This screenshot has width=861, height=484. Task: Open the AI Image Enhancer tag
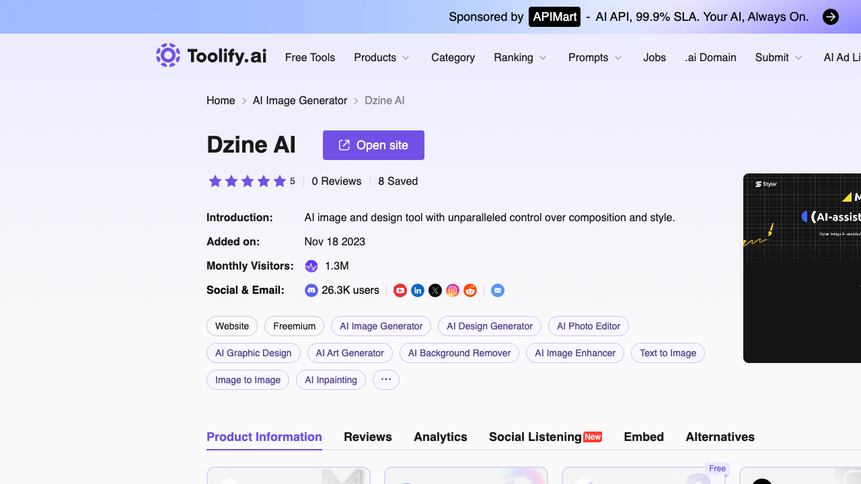575,353
